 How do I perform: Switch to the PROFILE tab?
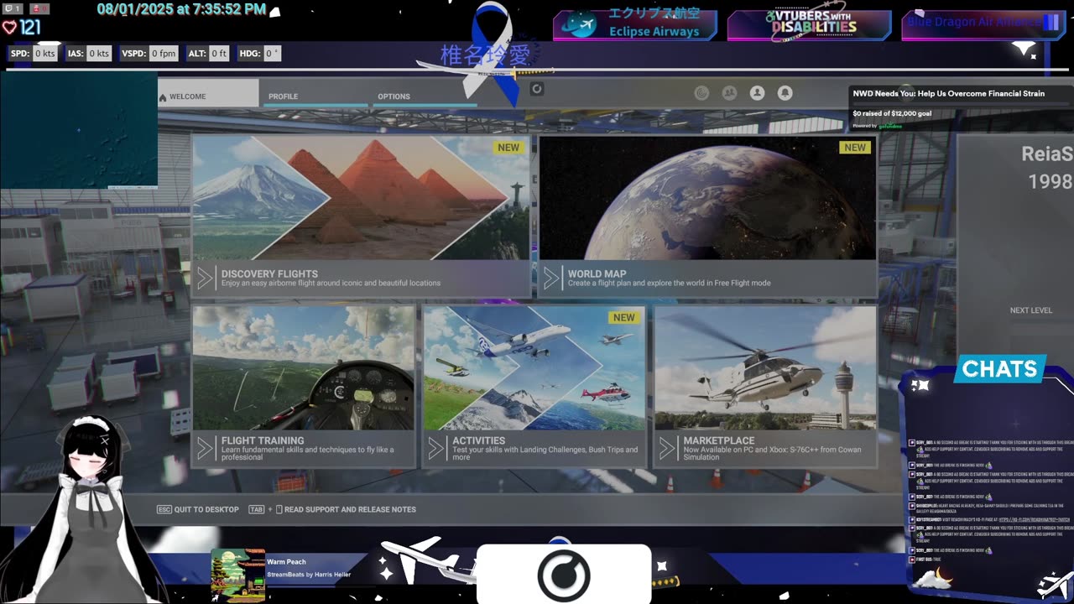point(315,94)
